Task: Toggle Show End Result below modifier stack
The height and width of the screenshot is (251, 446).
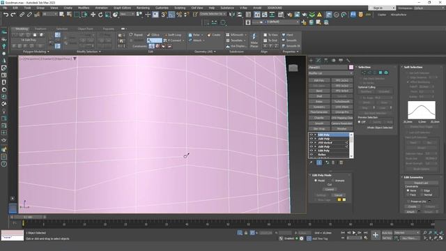Action: click(319, 162)
